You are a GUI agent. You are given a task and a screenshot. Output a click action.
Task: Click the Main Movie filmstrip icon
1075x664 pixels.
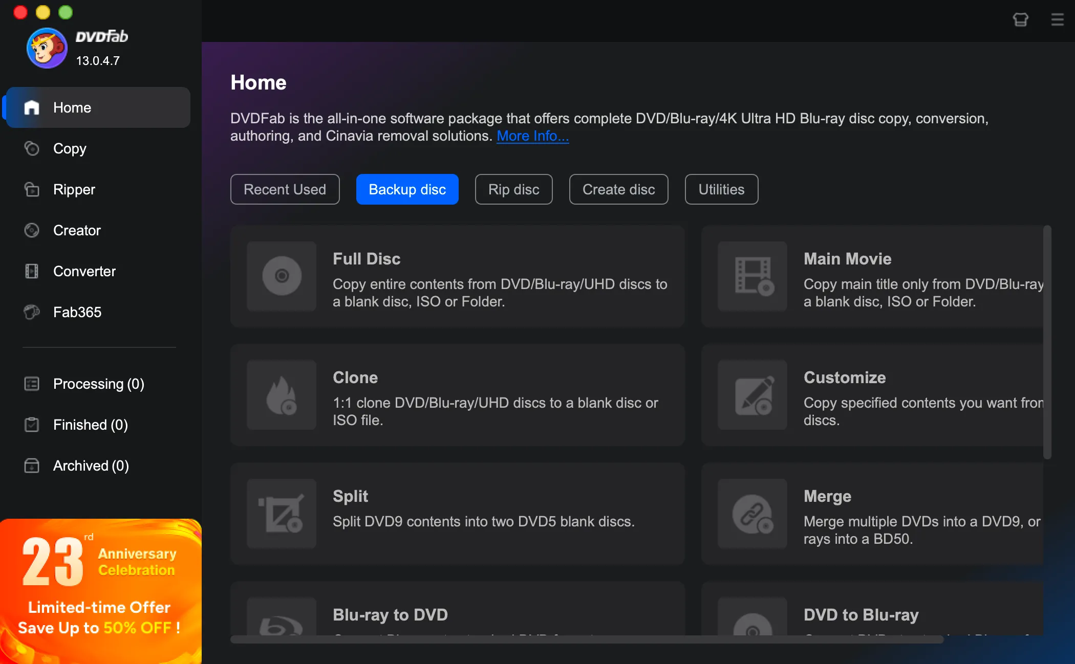[752, 276]
